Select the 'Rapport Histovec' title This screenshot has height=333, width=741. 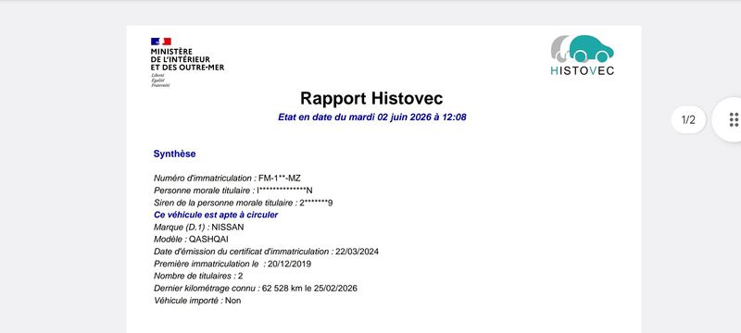tap(371, 99)
